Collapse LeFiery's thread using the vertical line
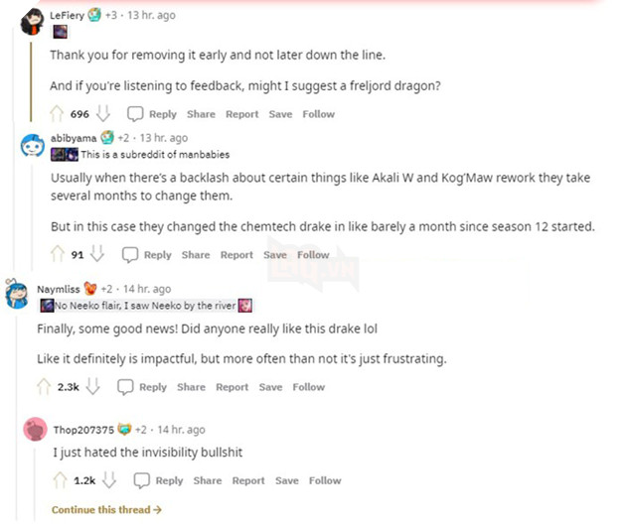Image resolution: width=626 pixels, height=527 pixels. tap(31, 81)
